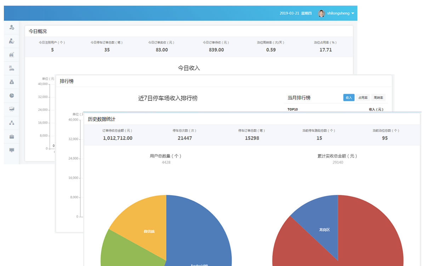Open the monitor sidebar icon
Screen dimensions: 425x266
point(12,150)
